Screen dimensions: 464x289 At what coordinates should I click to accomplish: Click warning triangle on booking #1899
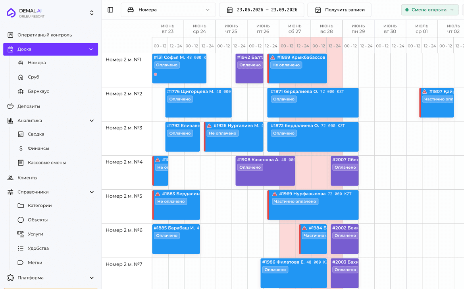273,58
